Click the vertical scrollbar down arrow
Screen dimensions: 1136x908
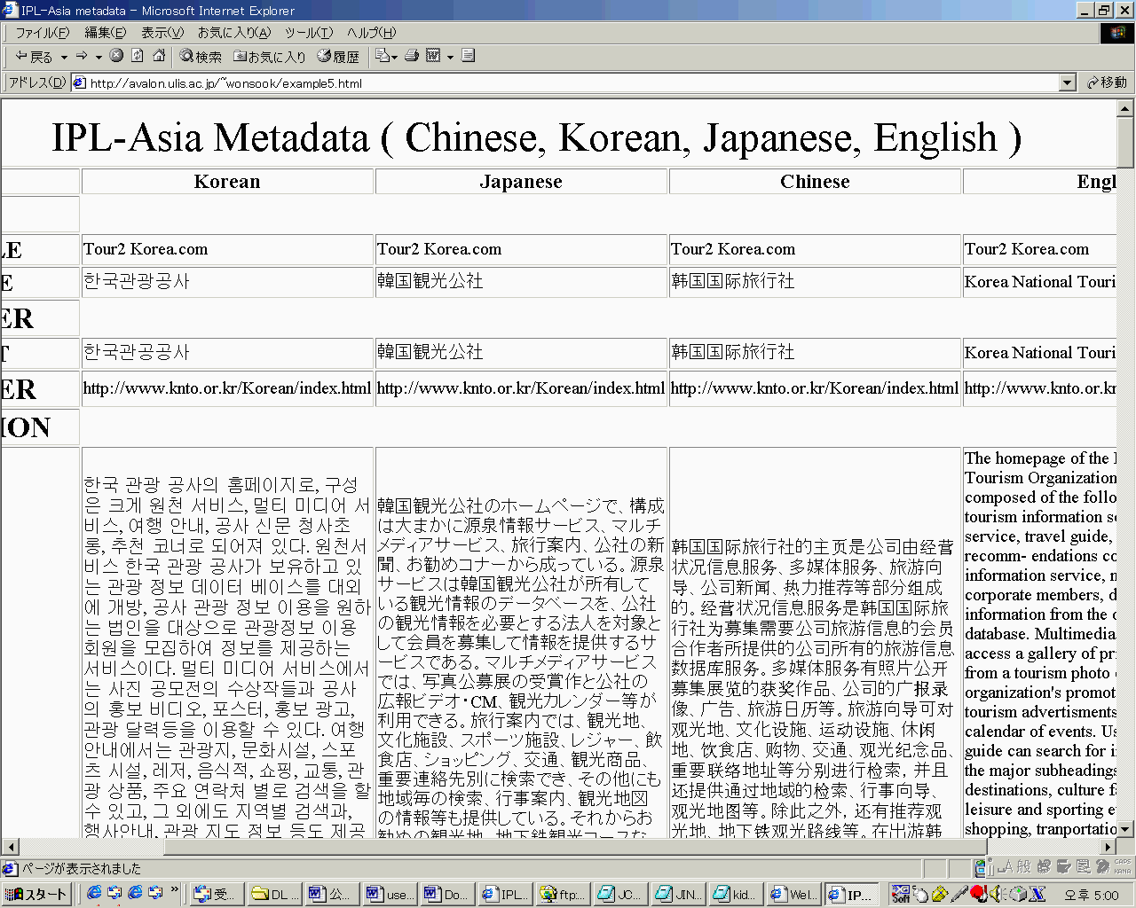click(x=1125, y=829)
